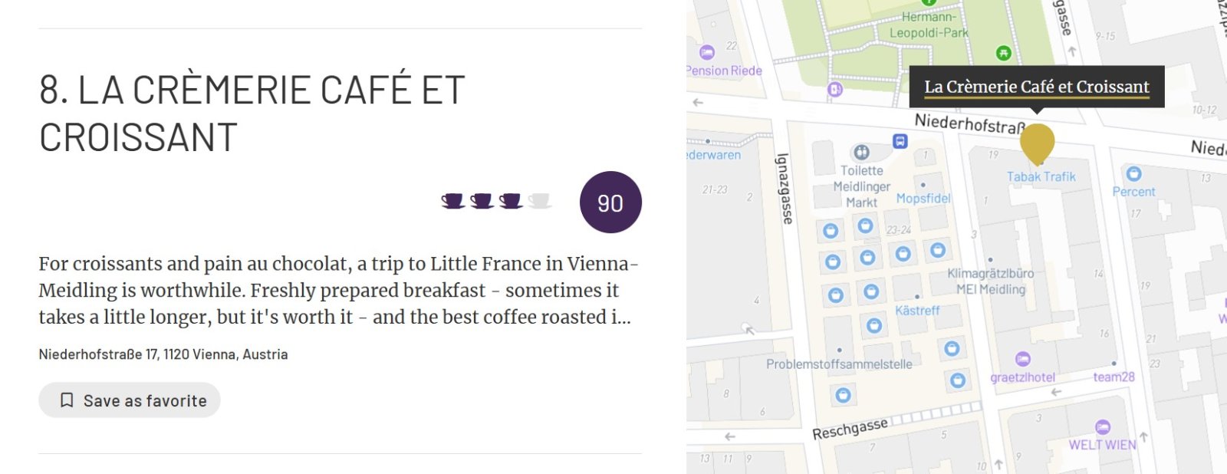
Task: Click the bookmark icon in Save as favorite
Action: point(67,400)
